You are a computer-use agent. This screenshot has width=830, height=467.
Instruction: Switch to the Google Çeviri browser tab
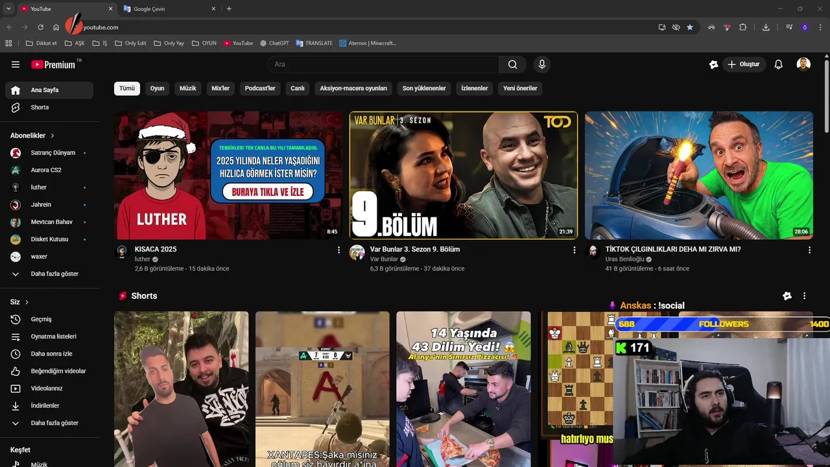coord(170,9)
